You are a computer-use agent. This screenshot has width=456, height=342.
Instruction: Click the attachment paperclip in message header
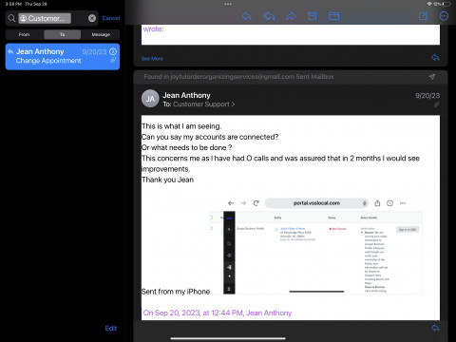pos(436,104)
